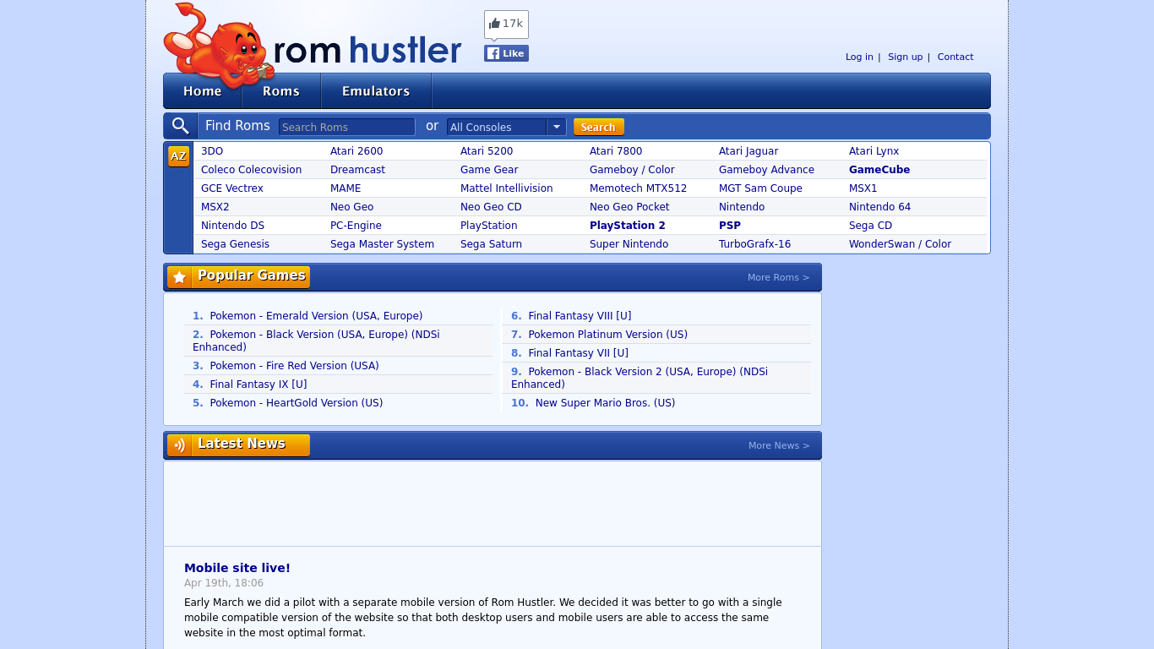Open Coleco Colecovision roms
This screenshot has height=649, width=1154.
point(251,170)
